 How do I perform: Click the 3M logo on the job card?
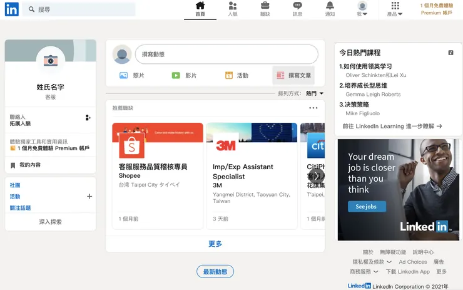(226, 145)
